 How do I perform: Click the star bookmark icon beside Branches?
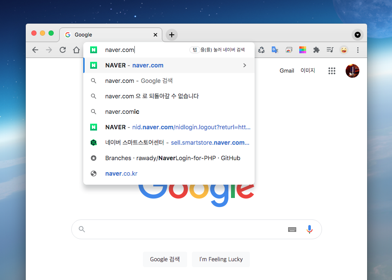click(94, 158)
